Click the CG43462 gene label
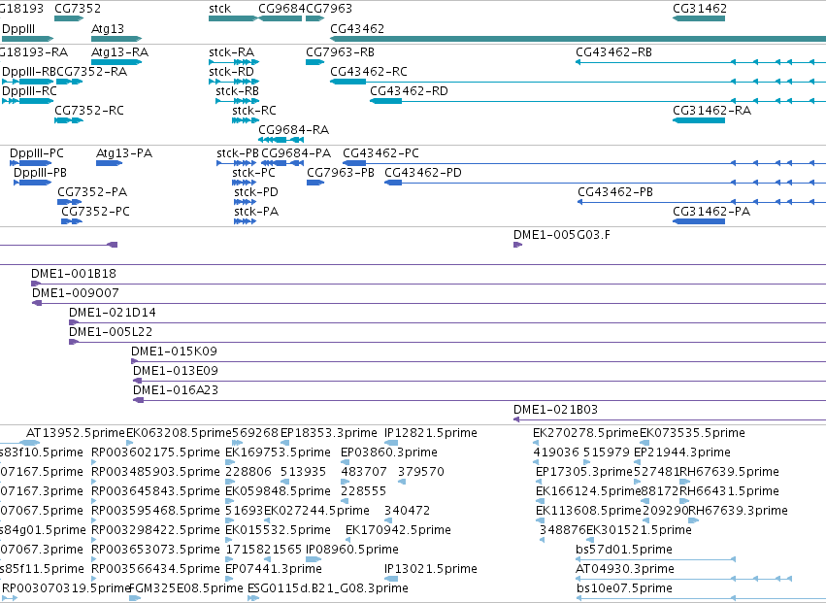Viewport: 826px width, 603px height. (357, 28)
